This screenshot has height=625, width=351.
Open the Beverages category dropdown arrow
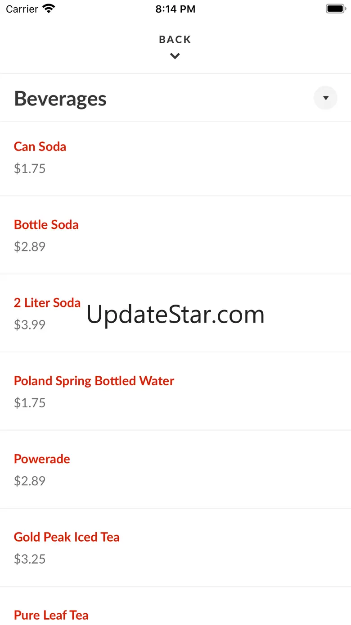pyautogui.click(x=325, y=98)
